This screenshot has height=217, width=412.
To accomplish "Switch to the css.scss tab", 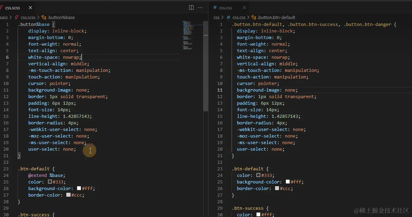I will coord(12,8).
